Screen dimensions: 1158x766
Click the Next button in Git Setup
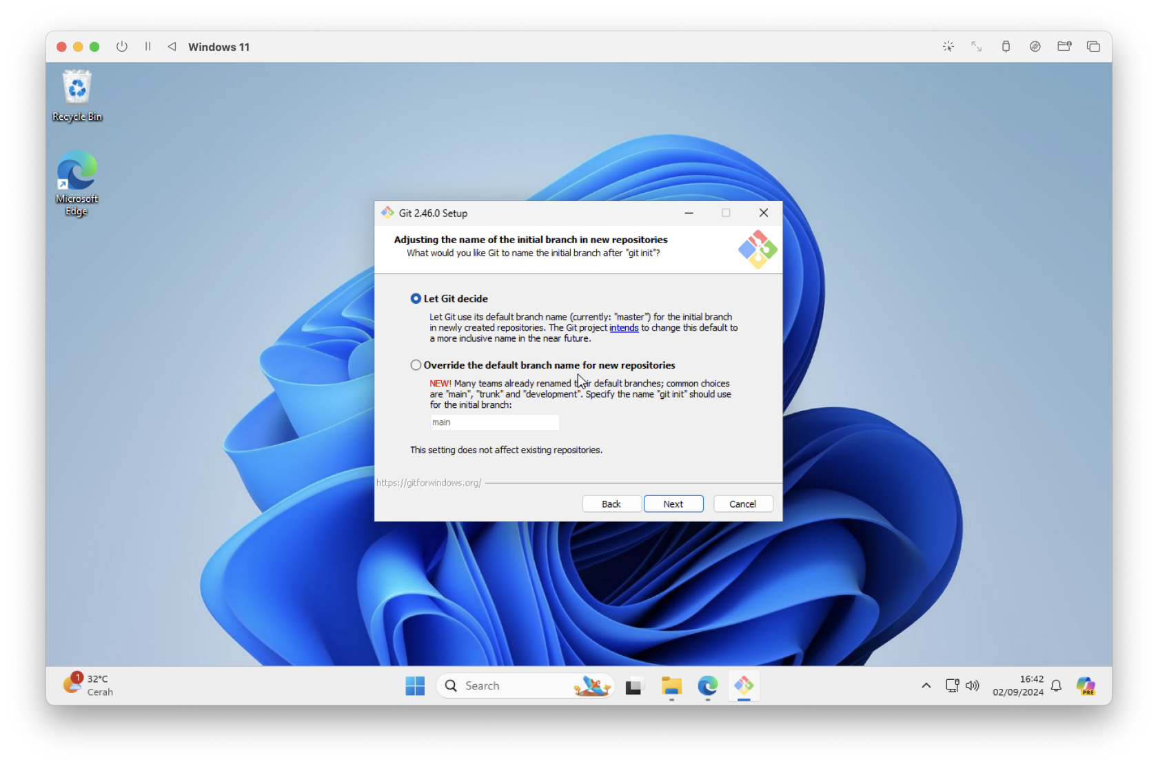tap(673, 504)
